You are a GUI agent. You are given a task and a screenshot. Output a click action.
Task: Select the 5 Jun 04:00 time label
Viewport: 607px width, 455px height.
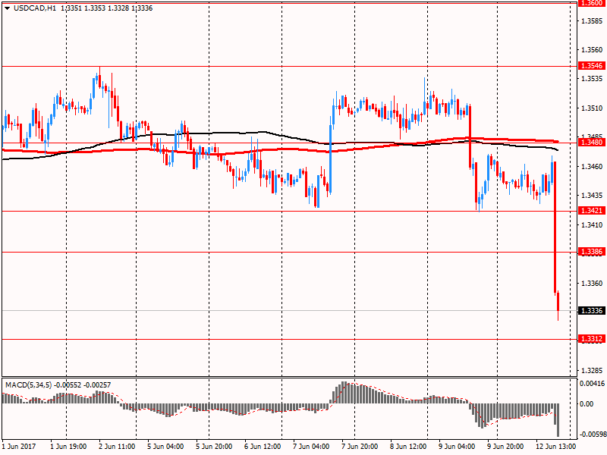coord(165,447)
